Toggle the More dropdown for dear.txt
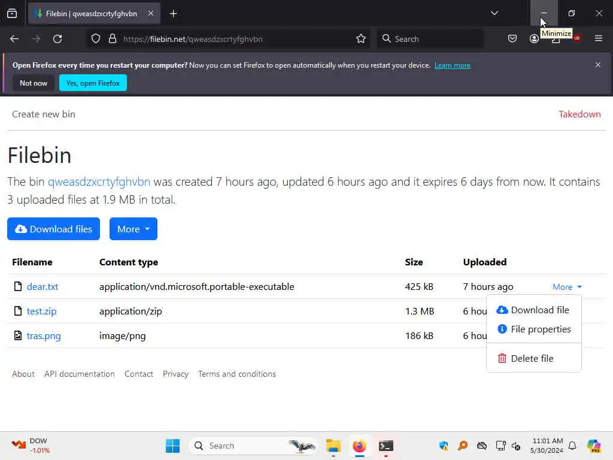This screenshot has width=613, height=460. (567, 287)
